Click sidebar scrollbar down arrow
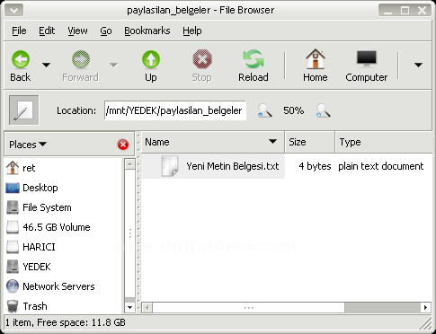Viewport: 436px width, 334px height. click(129, 307)
